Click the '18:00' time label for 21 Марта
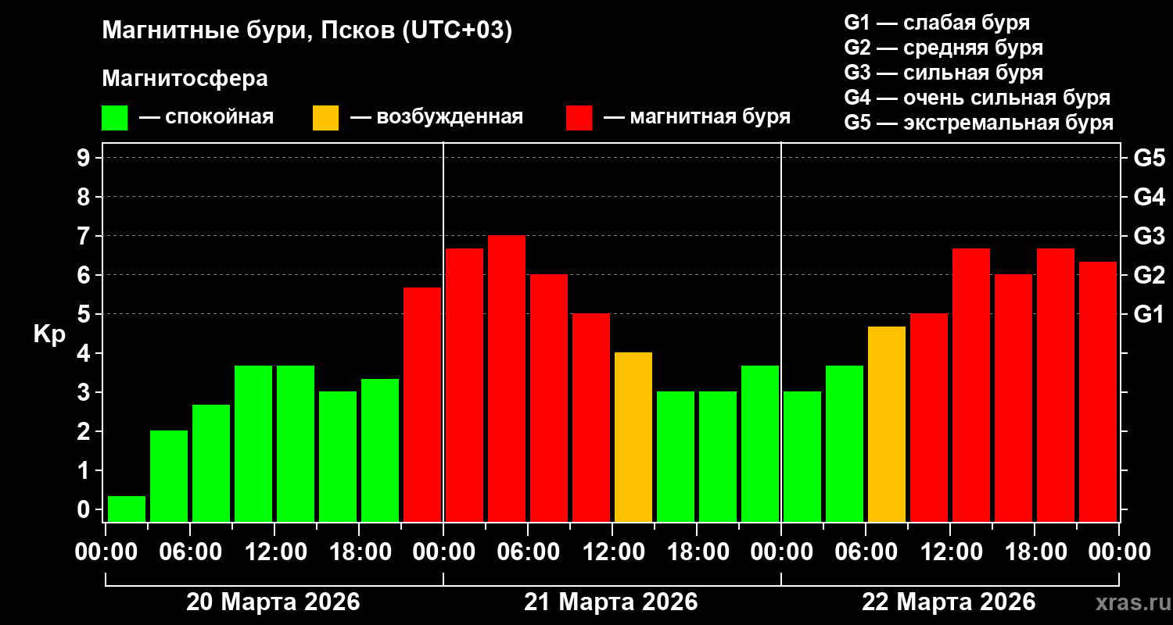1173x625 pixels. (x=697, y=552)
